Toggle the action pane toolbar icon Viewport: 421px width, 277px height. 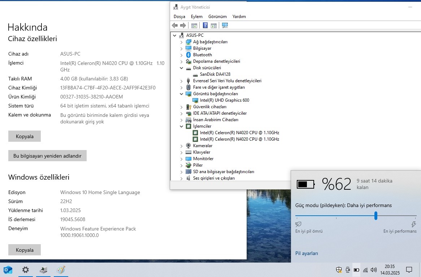(214, 26)
